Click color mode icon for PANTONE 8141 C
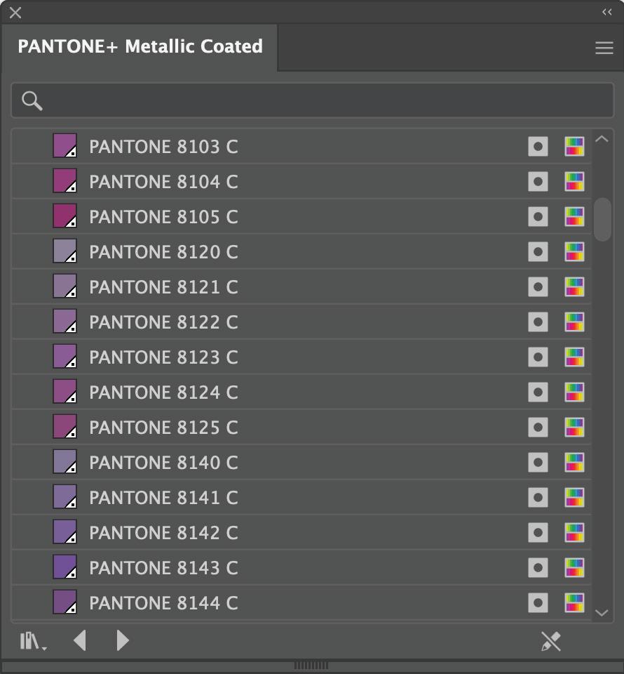The height and width of the screenshot is (674, 624). pos(574,498)
